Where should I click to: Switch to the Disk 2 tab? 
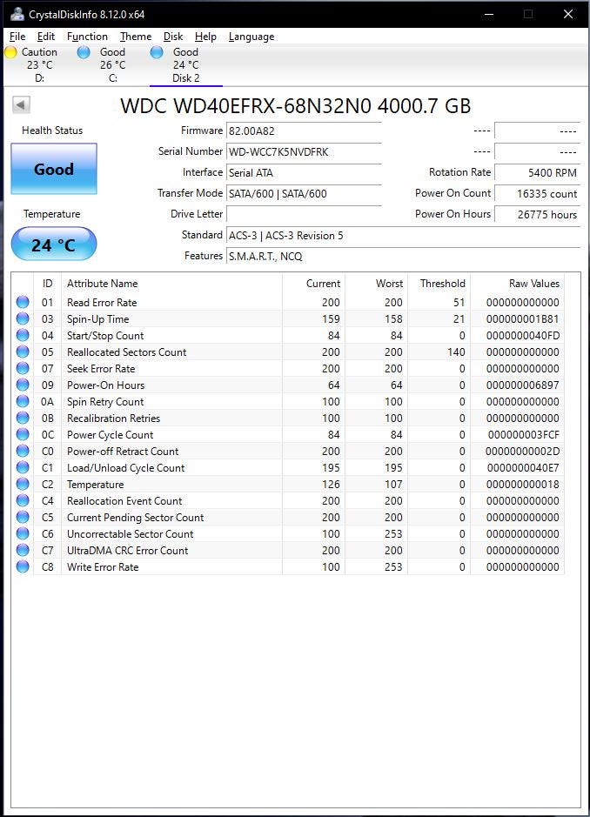[186, 65]
